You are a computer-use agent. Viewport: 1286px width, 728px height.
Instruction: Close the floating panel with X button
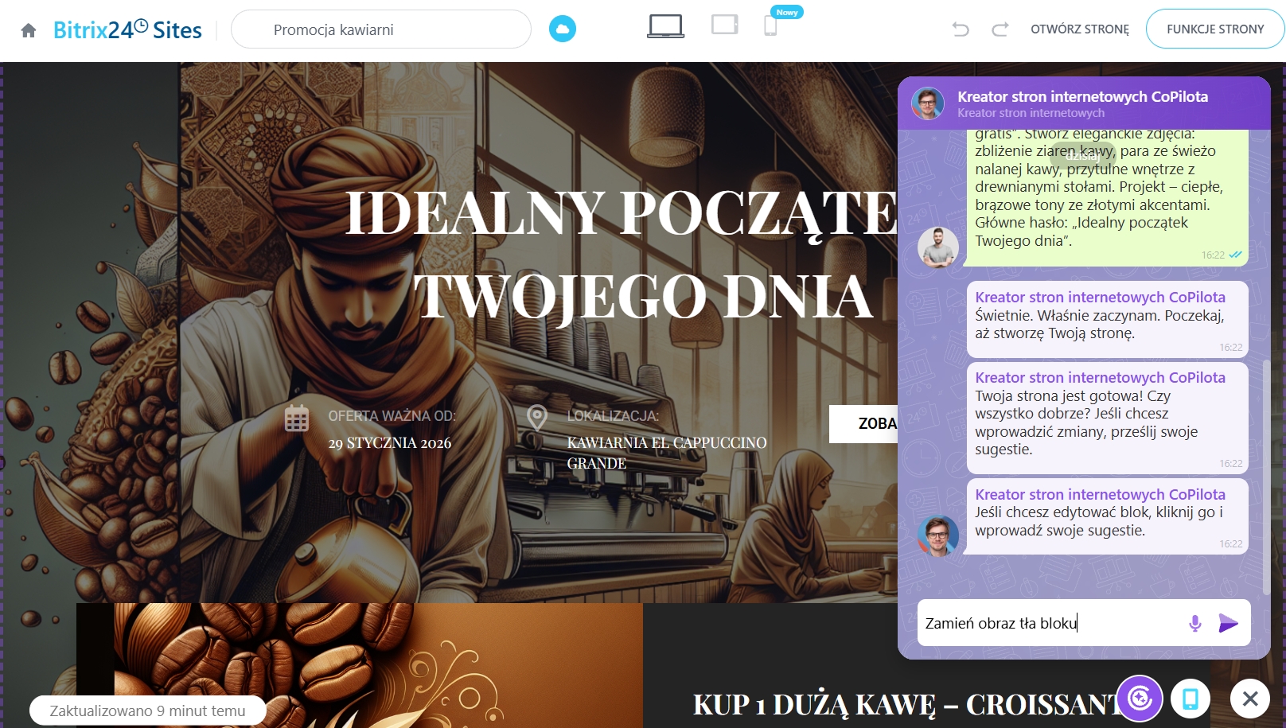1249,699
